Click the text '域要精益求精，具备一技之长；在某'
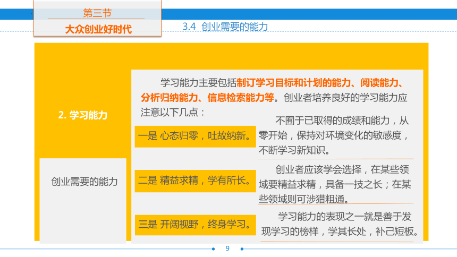This screenshot has height=257, width=457. [x=335, y=184]
